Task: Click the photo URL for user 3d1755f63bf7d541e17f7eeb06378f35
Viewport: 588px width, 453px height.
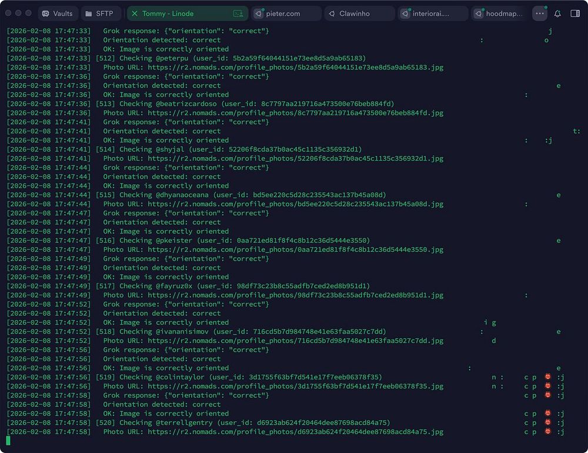Action: point(296,386)
